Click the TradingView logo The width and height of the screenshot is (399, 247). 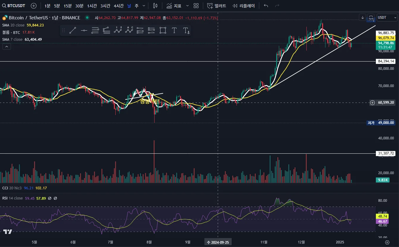click(8, 232)
